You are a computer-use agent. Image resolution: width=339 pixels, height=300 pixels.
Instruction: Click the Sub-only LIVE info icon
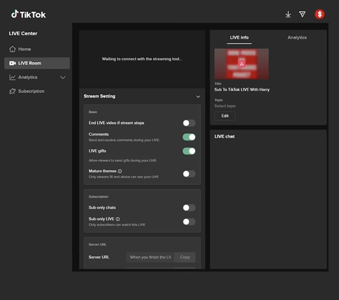tap(118, 219)
